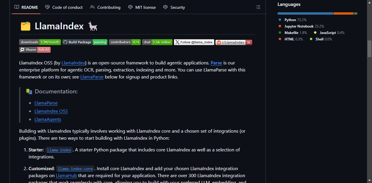372x183 pixels.
Task: Click the scrollbar down arrow
Action: [x=370, y=180]
